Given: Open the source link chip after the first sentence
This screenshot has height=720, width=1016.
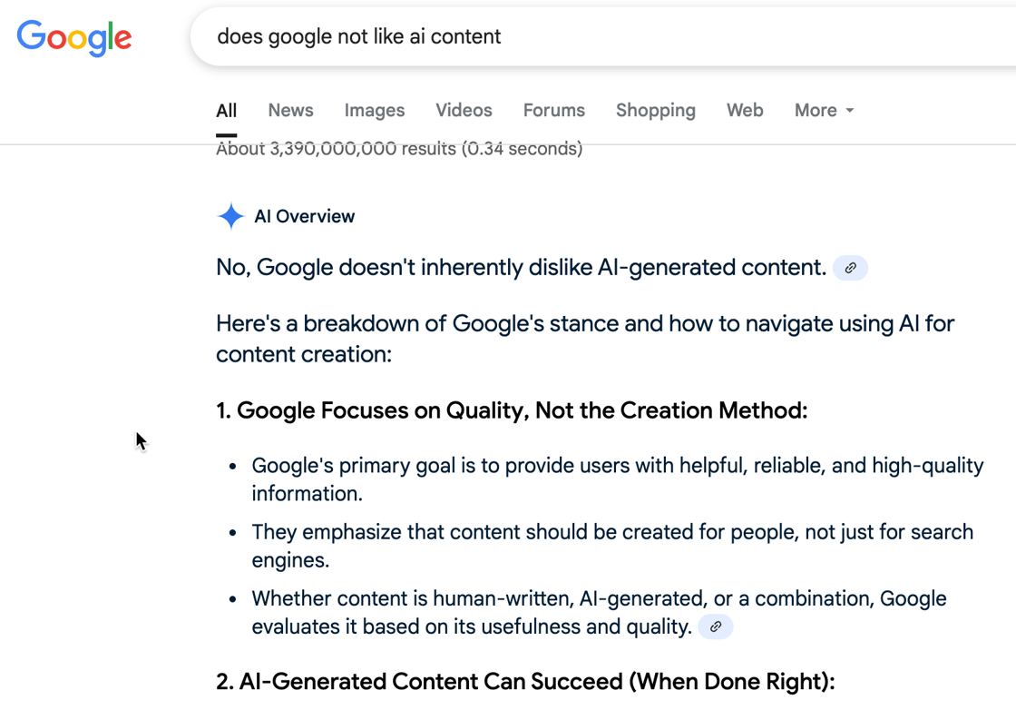Looking at the screenshot, I should coord(850,268).
